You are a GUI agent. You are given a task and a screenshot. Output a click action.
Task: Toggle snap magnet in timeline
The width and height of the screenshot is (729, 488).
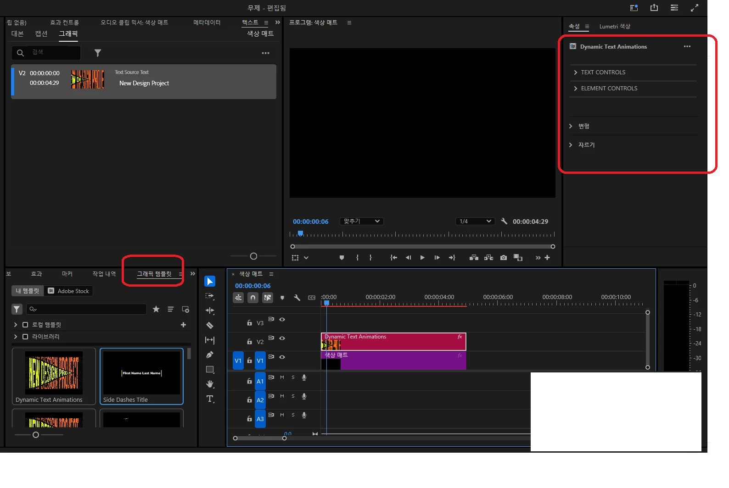pos(253,298)
